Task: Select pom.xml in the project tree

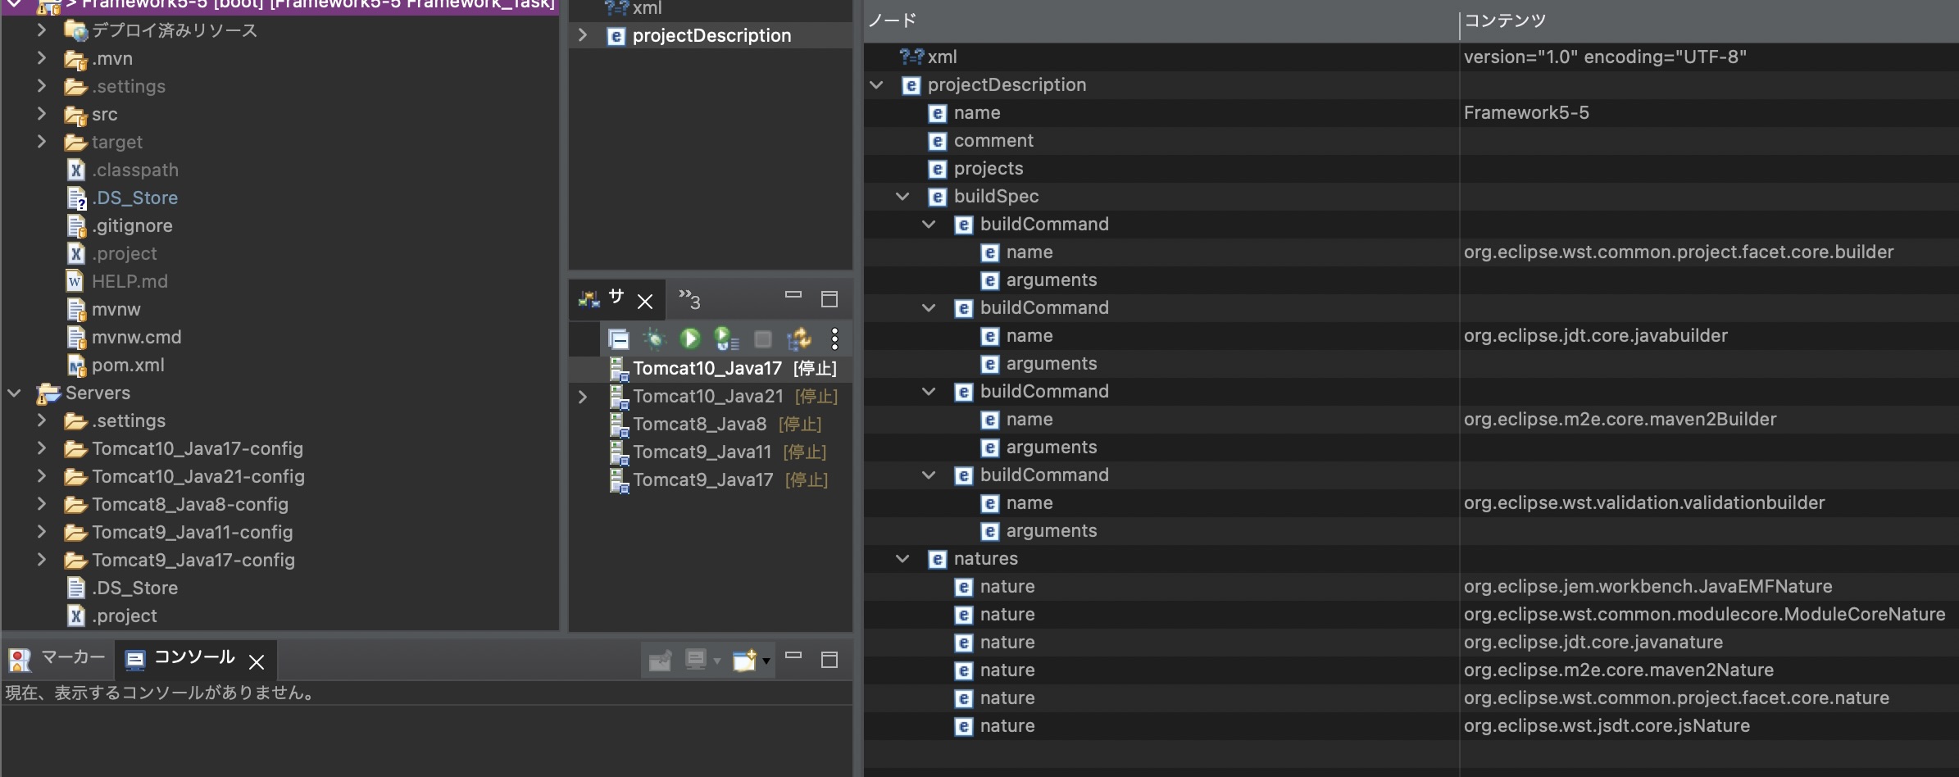Action: point(127,365)
